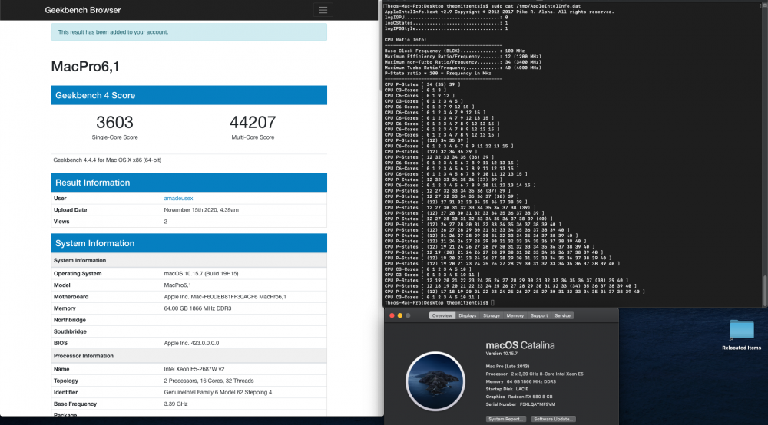Viewport: 768px width, 425px height.
Task: Click the Geekbench 4.4.4 for Mac OS X version line
Action: [x=108, y=160]
